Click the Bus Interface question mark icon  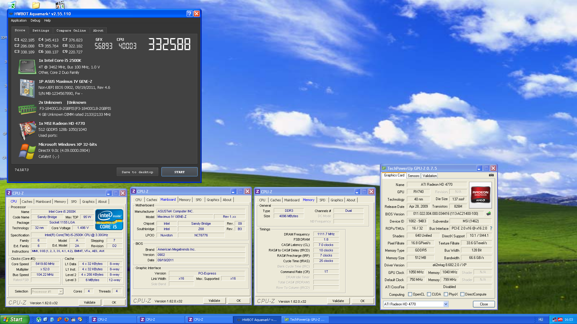click(491, 228)
